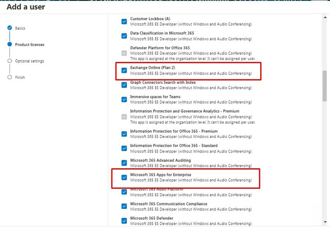Select the completed Basics step indicator

[9, 28]
